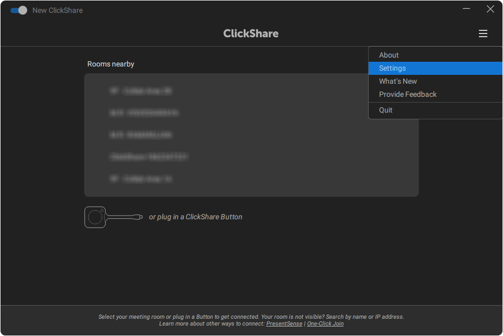
Task: Connect to the last listed nearby room
Action: click(x=141, y=179)
